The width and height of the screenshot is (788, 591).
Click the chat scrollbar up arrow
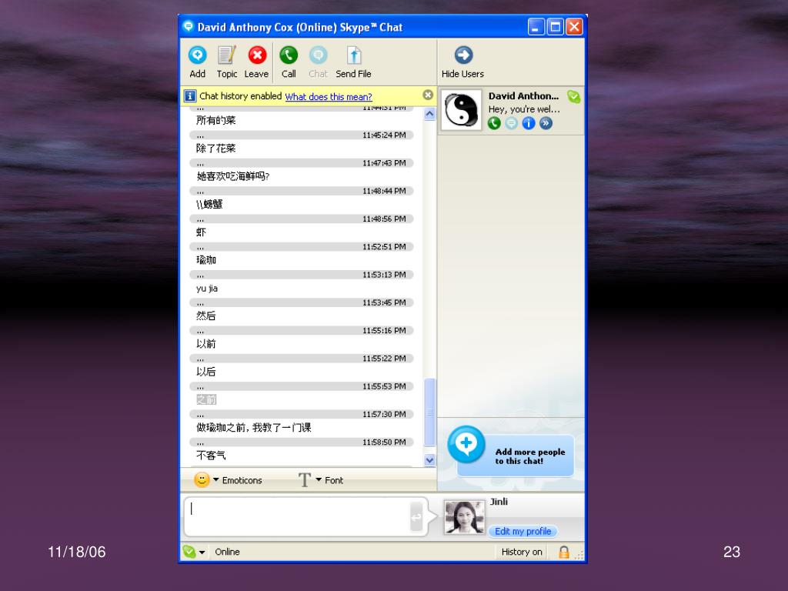pyautogui.click(x=429, y=114)
